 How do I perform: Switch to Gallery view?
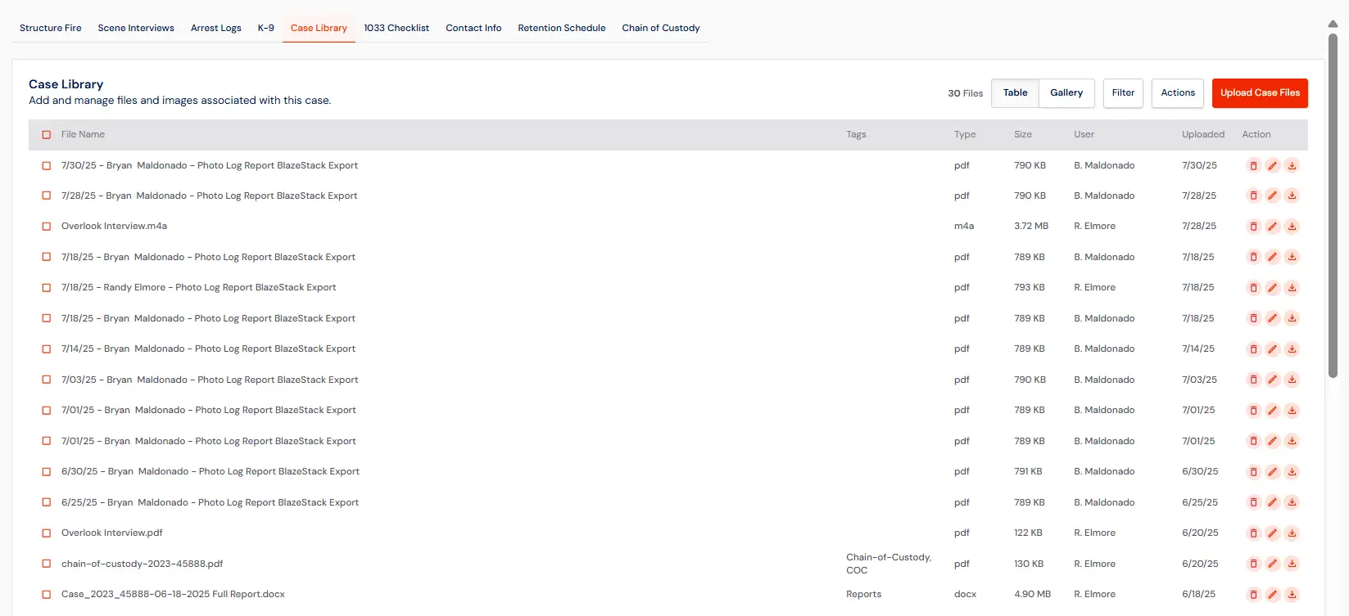[1066, 93]
